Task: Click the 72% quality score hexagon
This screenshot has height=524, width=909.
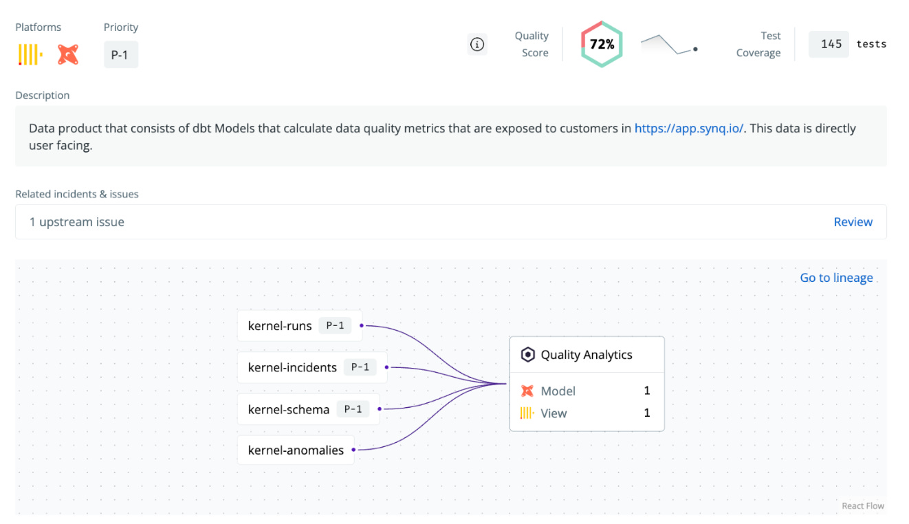Action: [x=602, y=44]
